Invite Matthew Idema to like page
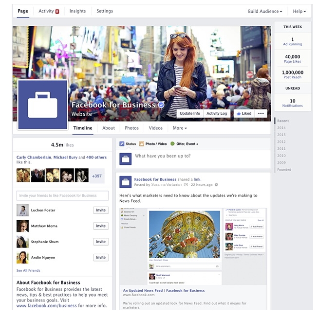The height and width of the screenshot is (318, 318). pyautogui.click(x=101, y=226)
